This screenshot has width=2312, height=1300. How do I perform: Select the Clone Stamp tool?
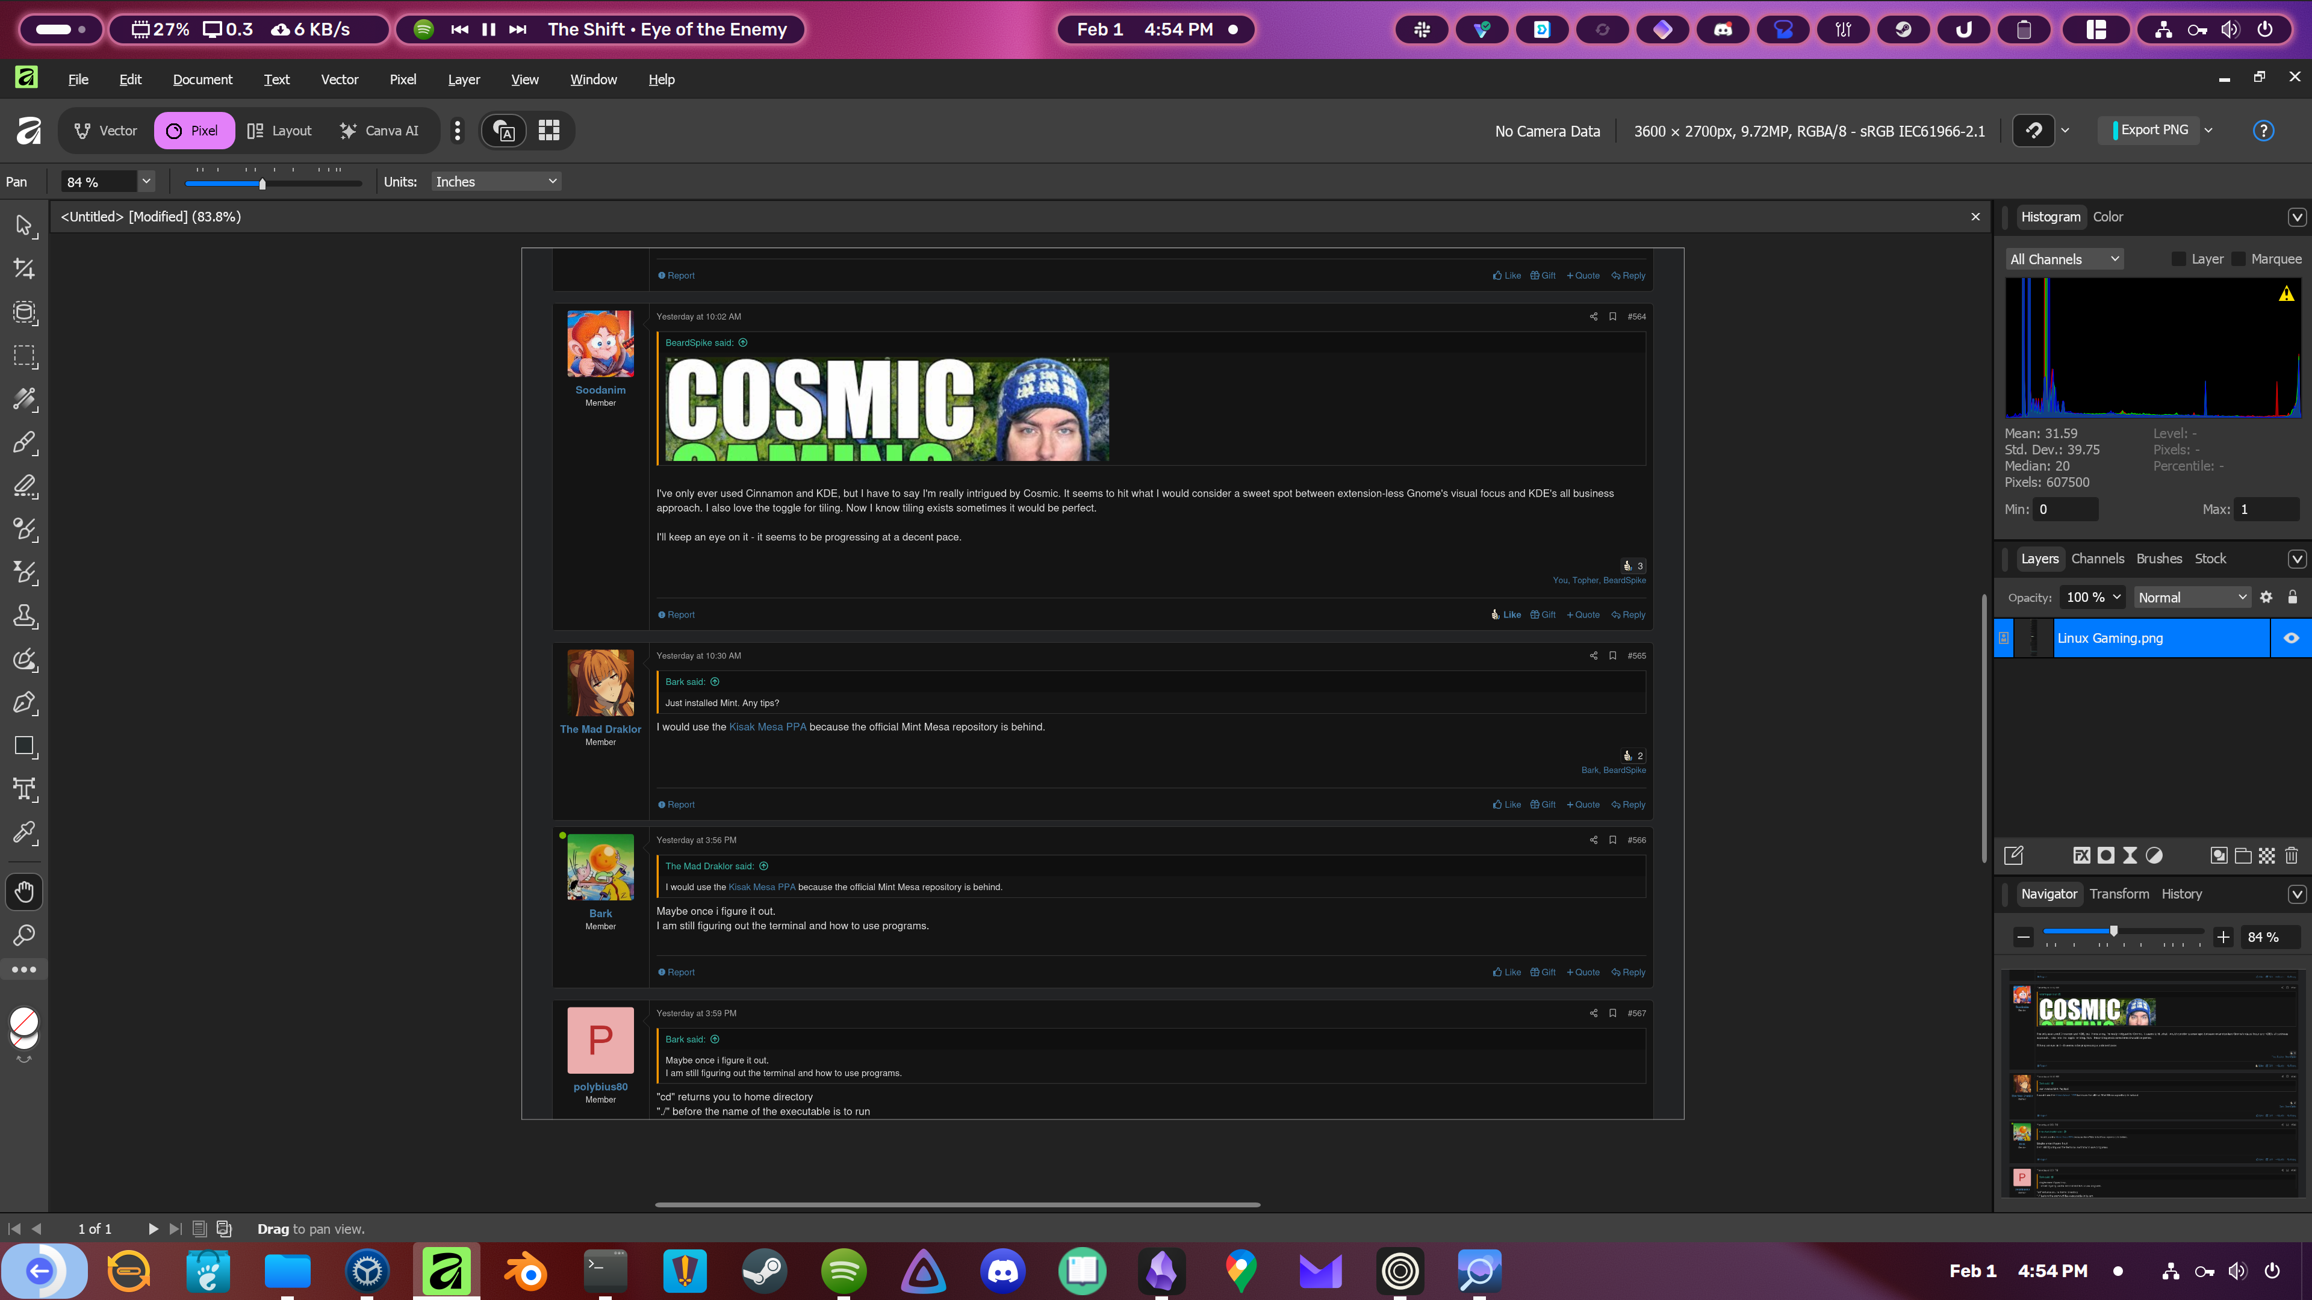24,616
